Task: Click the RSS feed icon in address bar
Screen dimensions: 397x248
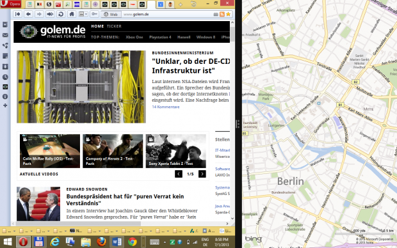Action: coord(222,15)
